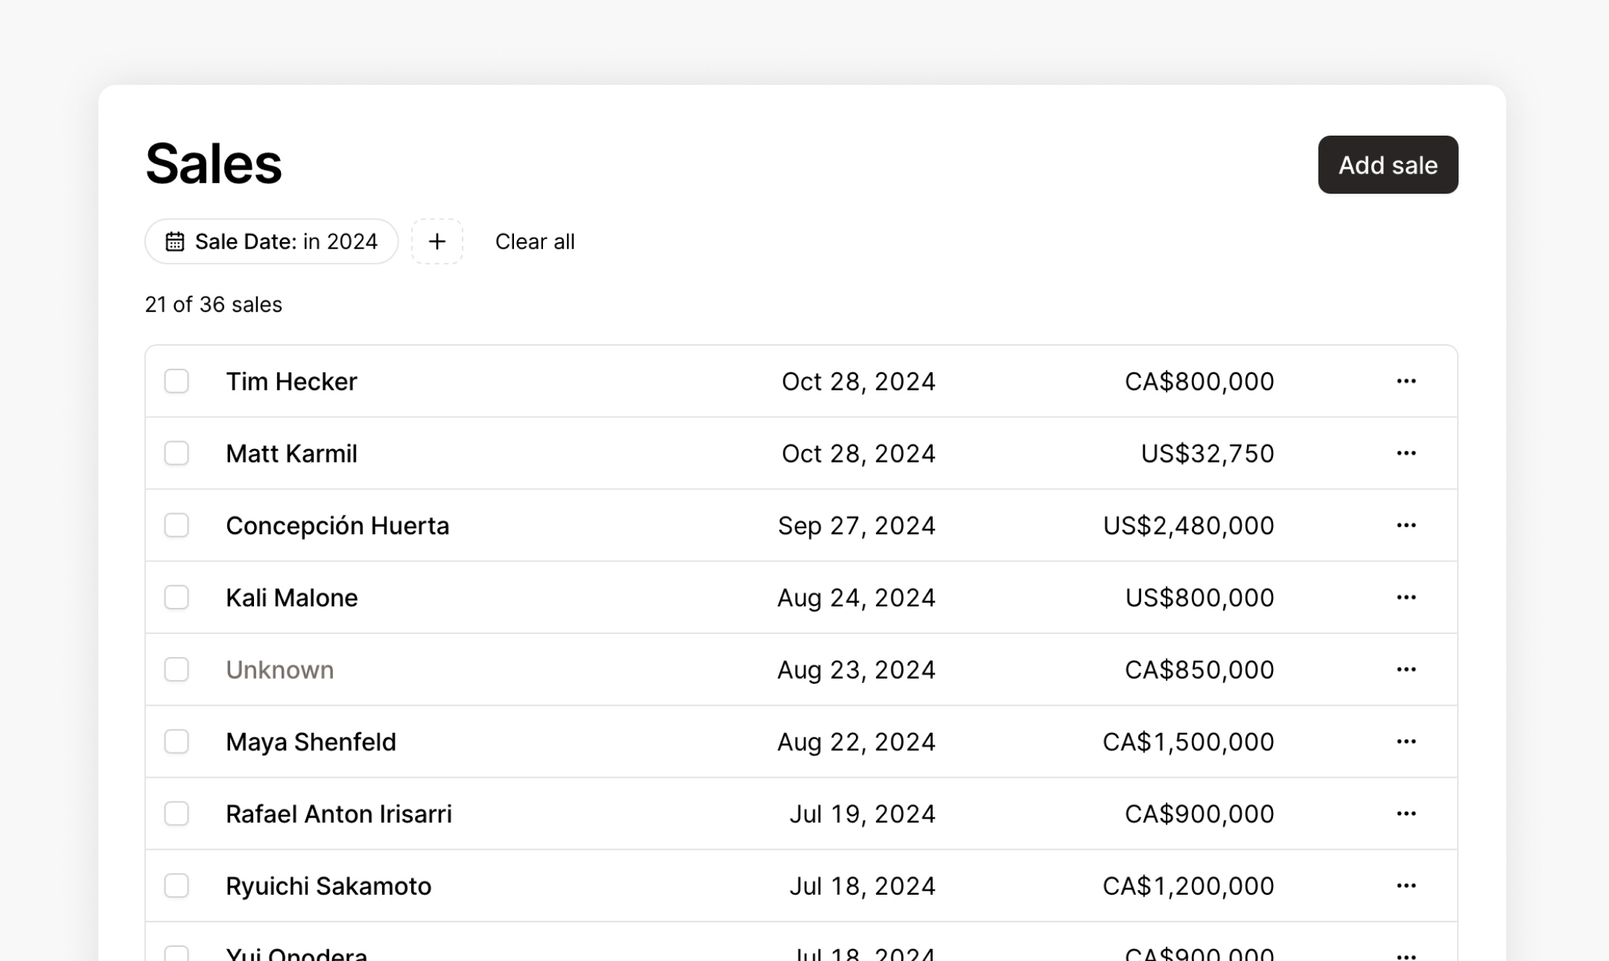The height and width of the screenshot is (961, 1609).
Task: Tick the Ryuichi Sakamoto checkbox
Action: pos(177,886)
